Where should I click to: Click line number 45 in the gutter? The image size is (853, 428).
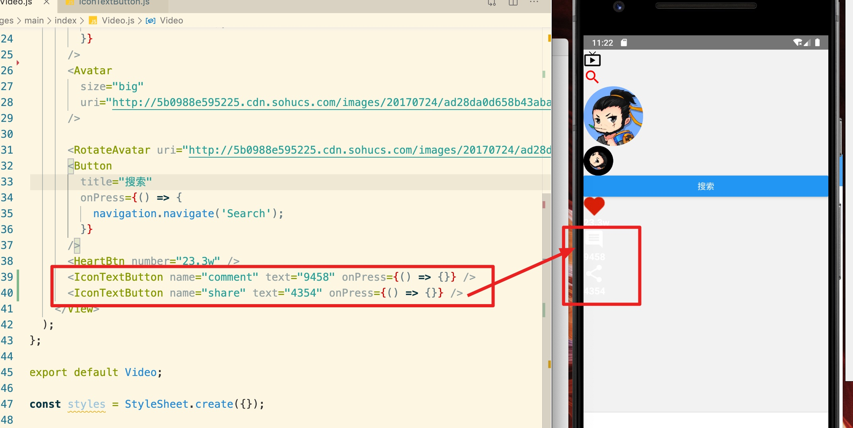[7, 372]
